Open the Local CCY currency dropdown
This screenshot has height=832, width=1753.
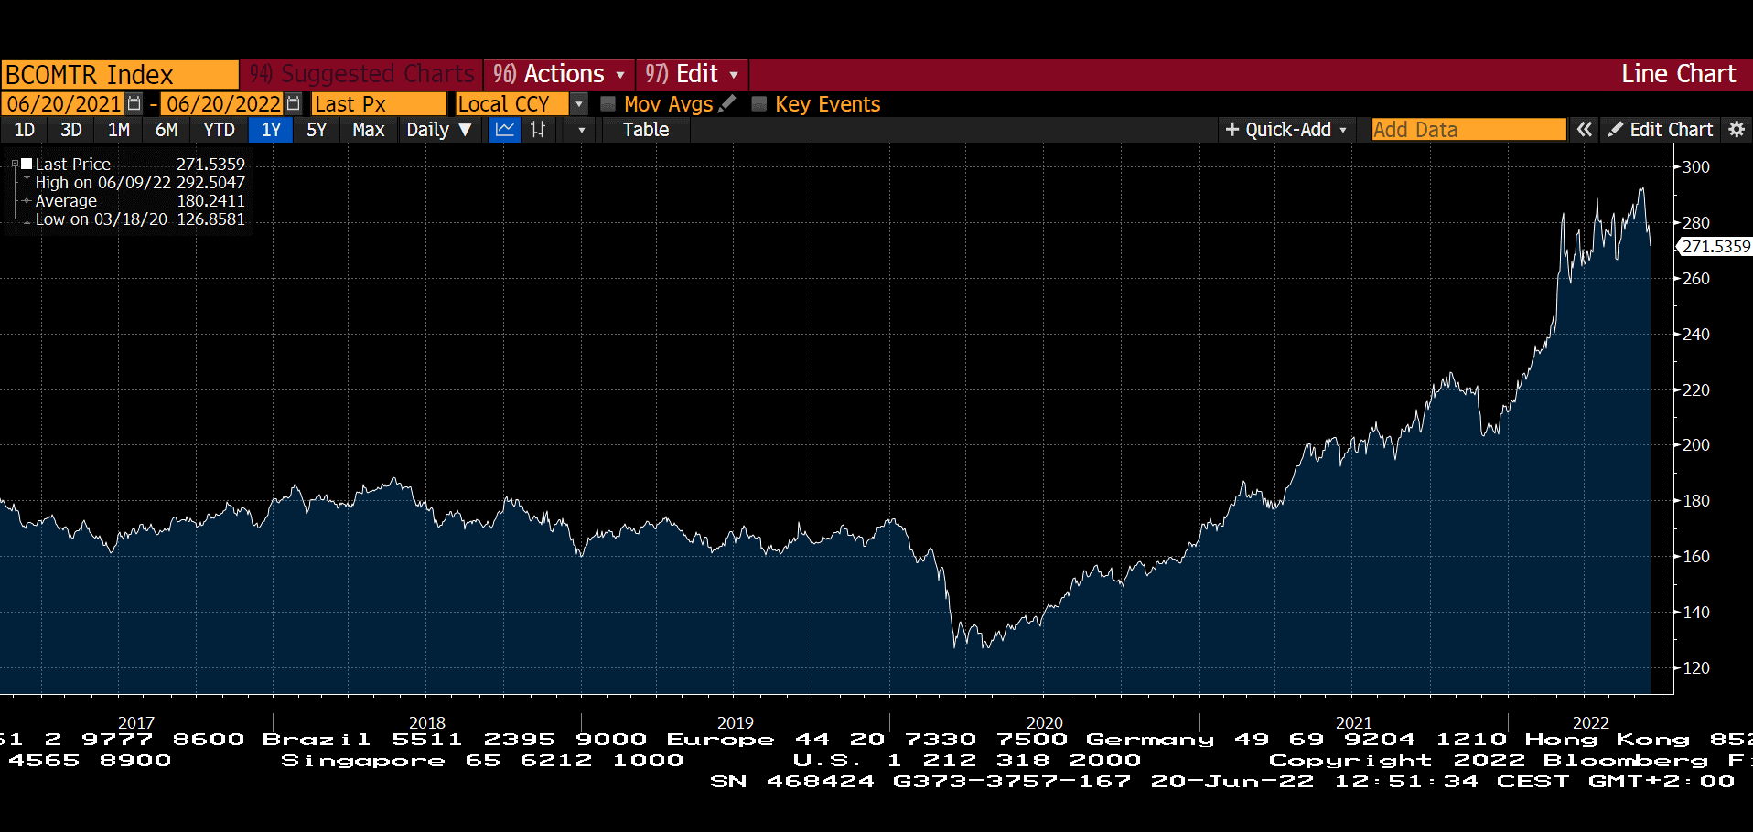[x=578, y=104]
